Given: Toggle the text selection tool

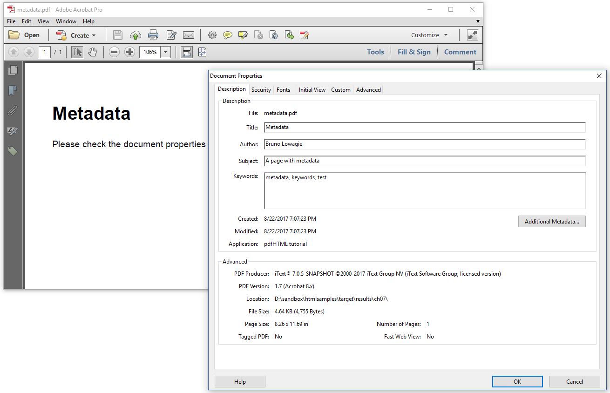Looking at the screenshot, I should 77,52.
